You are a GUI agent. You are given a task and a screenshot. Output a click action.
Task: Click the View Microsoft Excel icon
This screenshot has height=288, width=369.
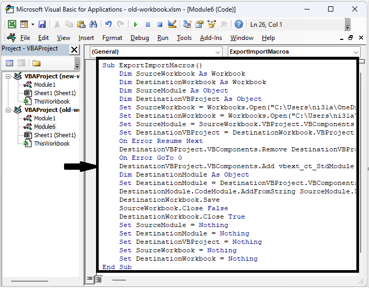pyautogui.click(x=12, y=24)
